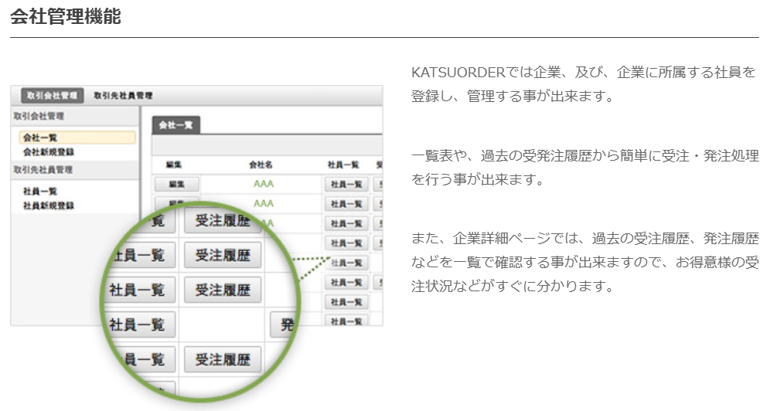Click the 会社管理機能 section heading
This screenshot has width=770, height=411.
tap(66, 17)
